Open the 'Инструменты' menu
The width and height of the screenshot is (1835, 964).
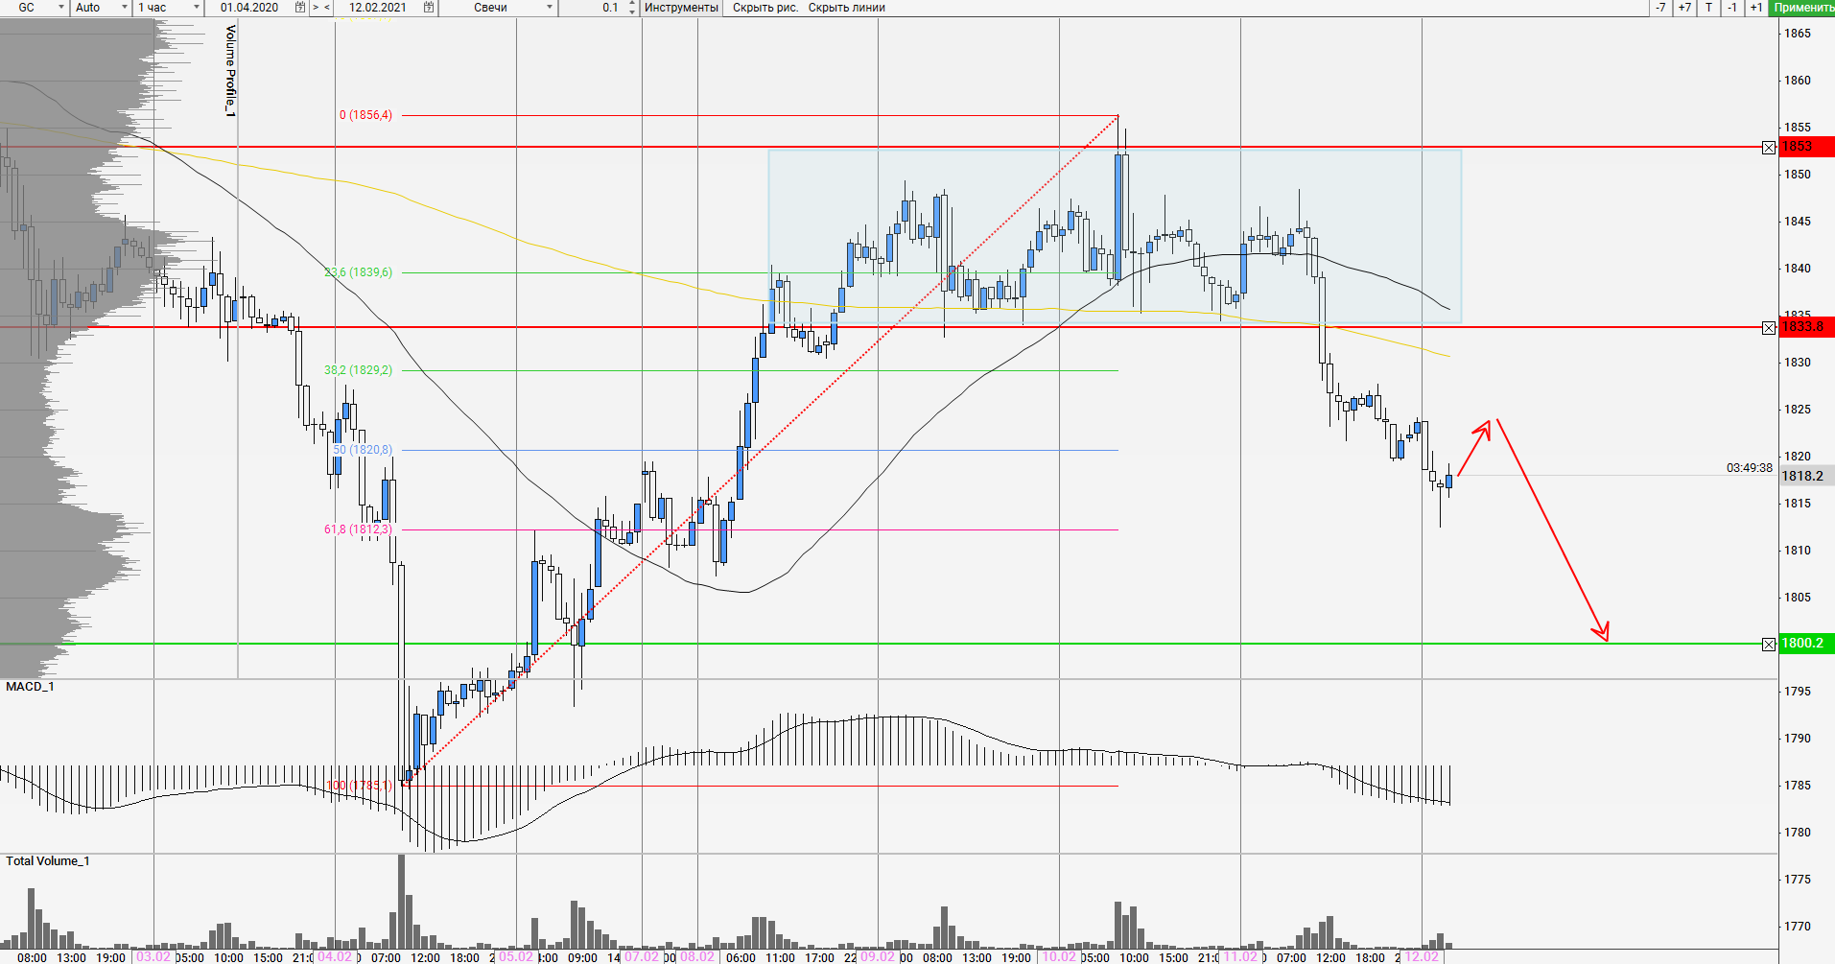pyautogui.click(x=681, y=8)
